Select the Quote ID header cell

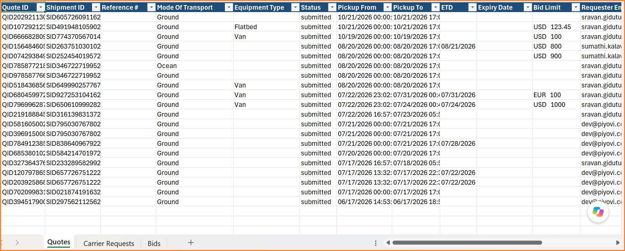coord(23,7)
